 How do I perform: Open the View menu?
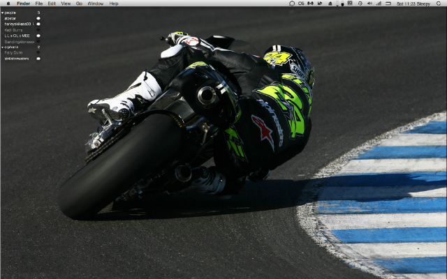(x=66, y=3)
